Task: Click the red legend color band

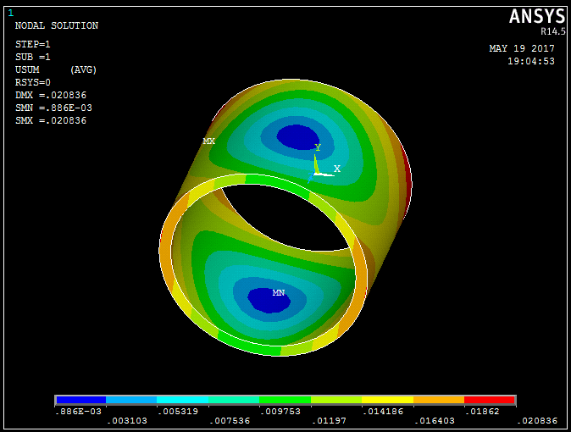Action: [x=490, y=400]
